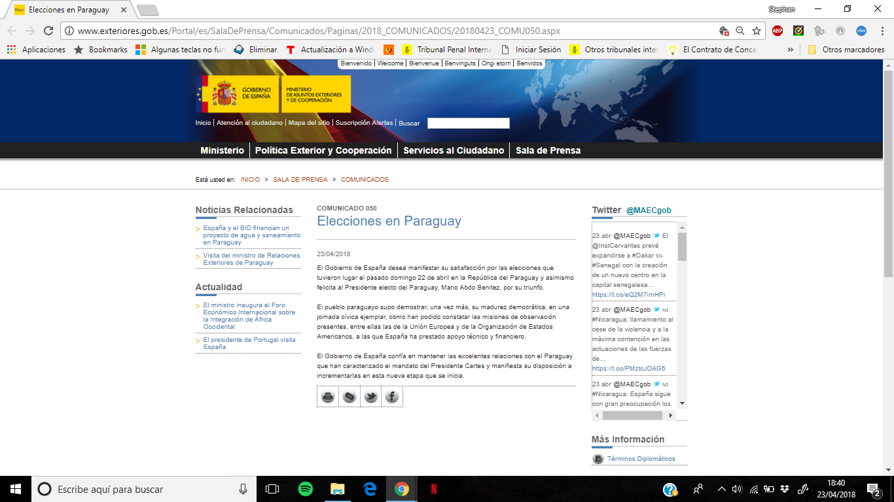Open a new browser tab
Image resolution: width=894 pixels, height=502 pixels.
[x=147, y=10]
